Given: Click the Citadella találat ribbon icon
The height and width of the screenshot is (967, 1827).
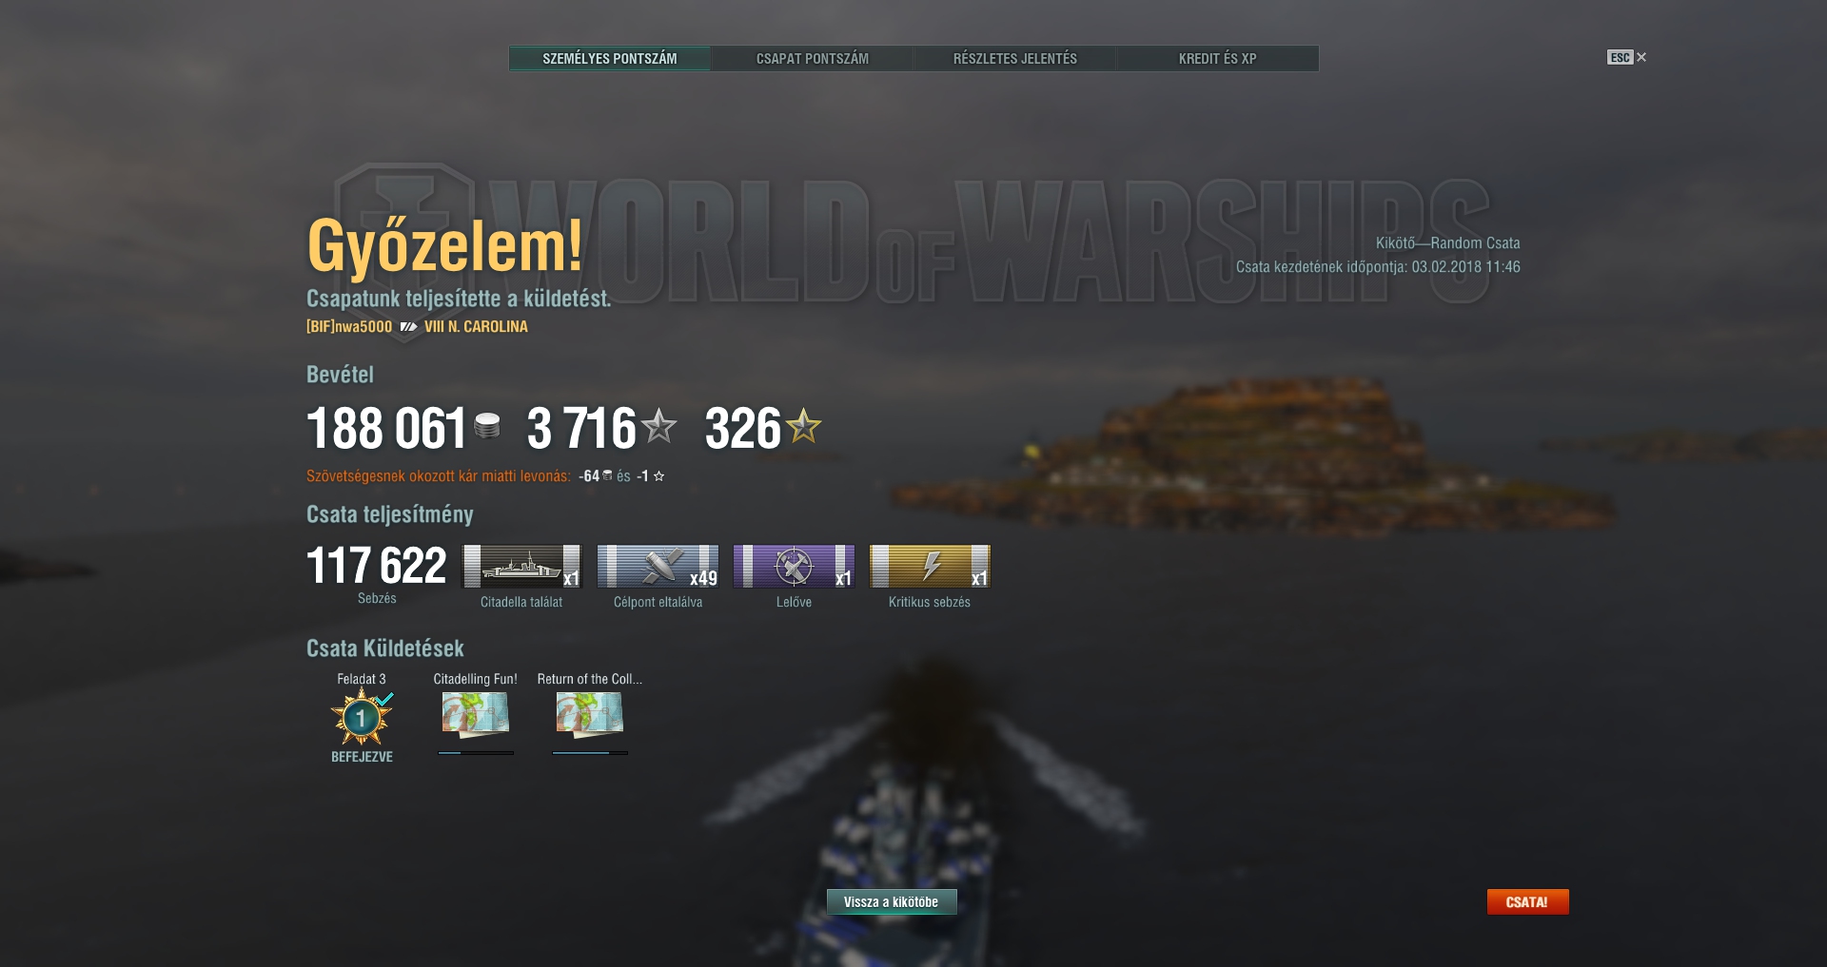Looking at the screenshot, I should coord(521,567).
